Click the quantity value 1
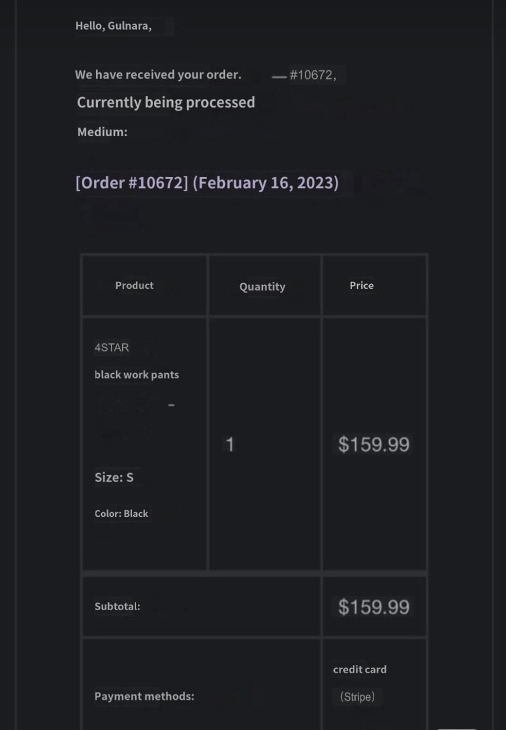The image size is (506, 730). point(230,444)
